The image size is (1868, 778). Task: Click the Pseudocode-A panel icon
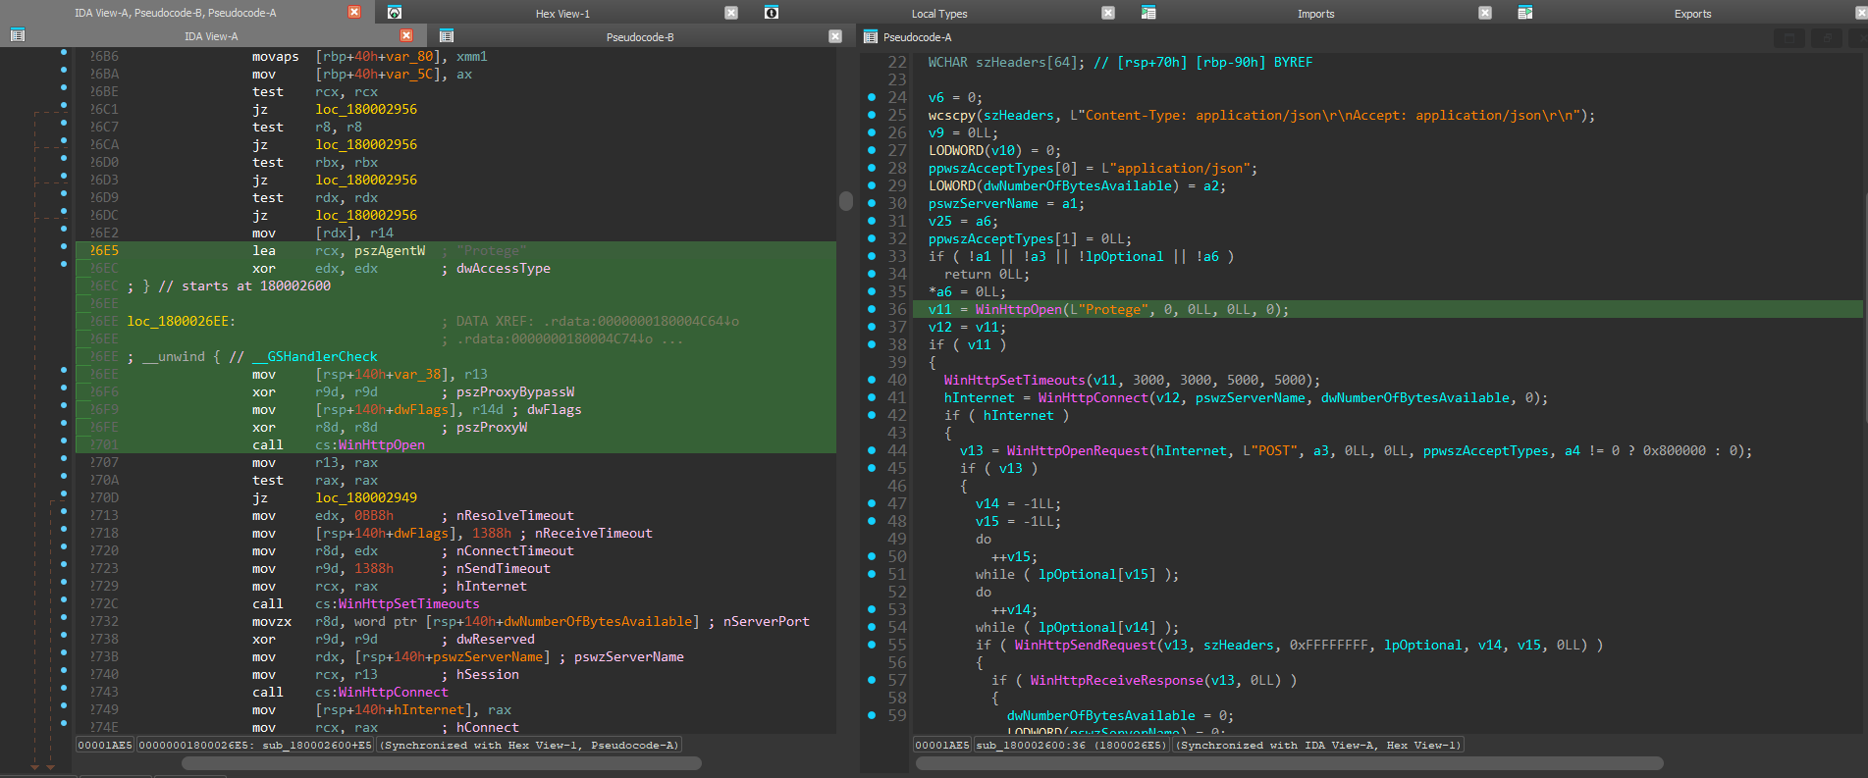tap(870, 36)
